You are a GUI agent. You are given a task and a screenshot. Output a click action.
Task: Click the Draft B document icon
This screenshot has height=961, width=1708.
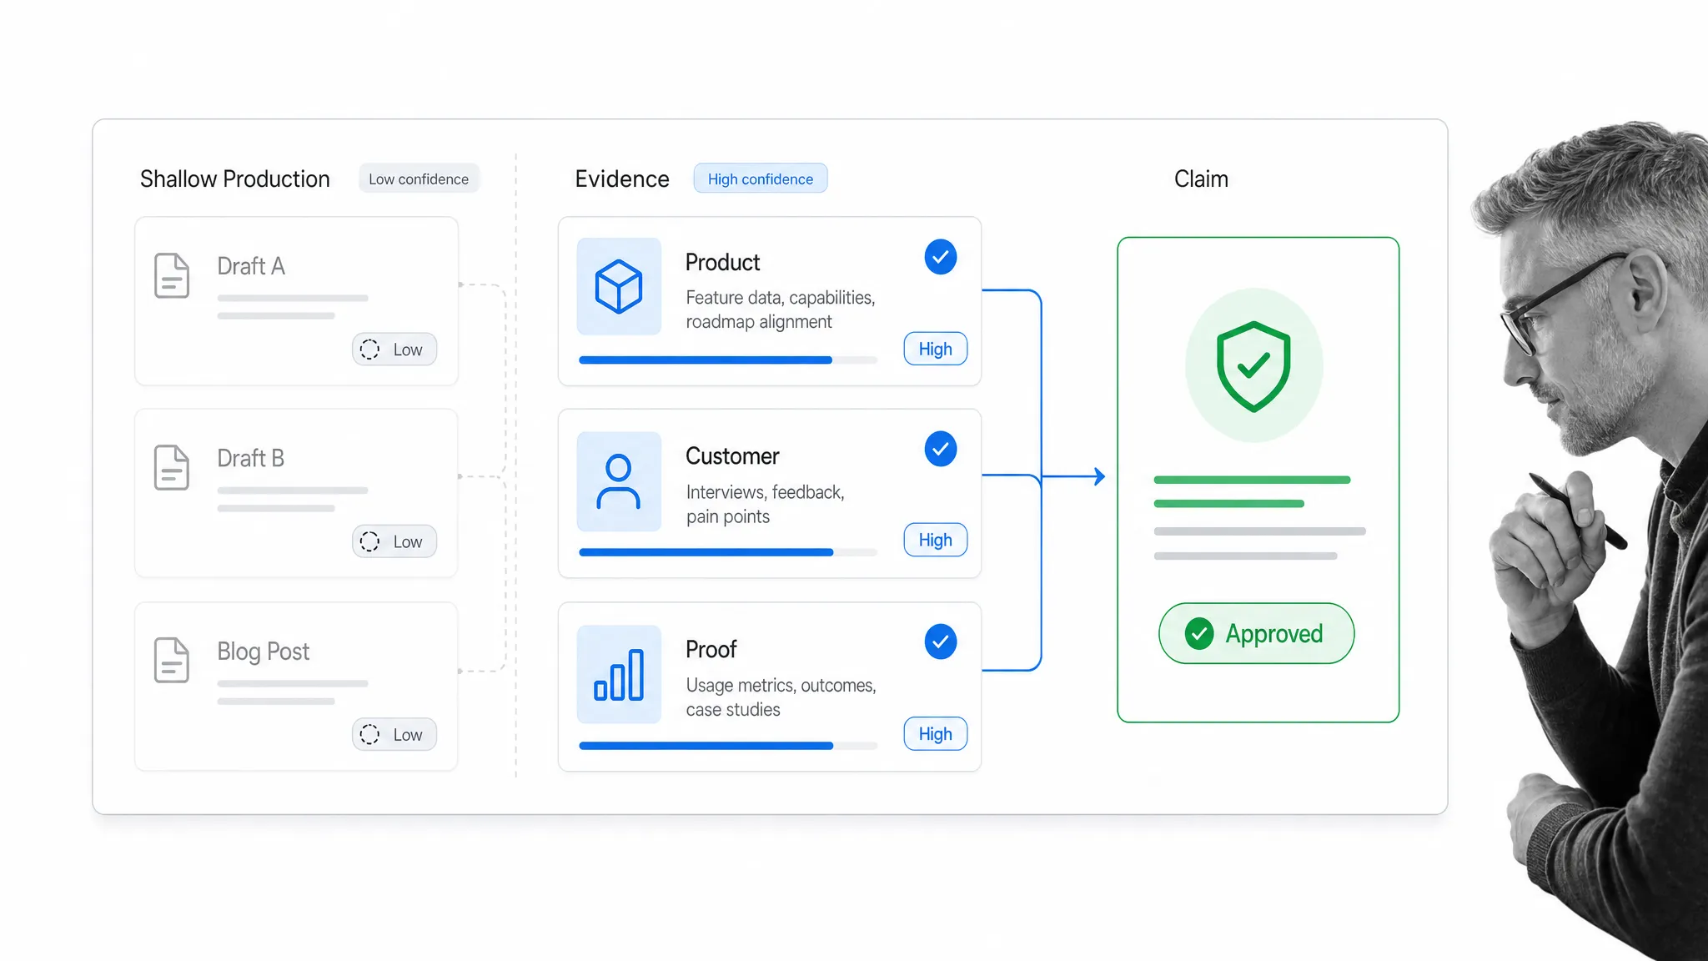point(172,467)
